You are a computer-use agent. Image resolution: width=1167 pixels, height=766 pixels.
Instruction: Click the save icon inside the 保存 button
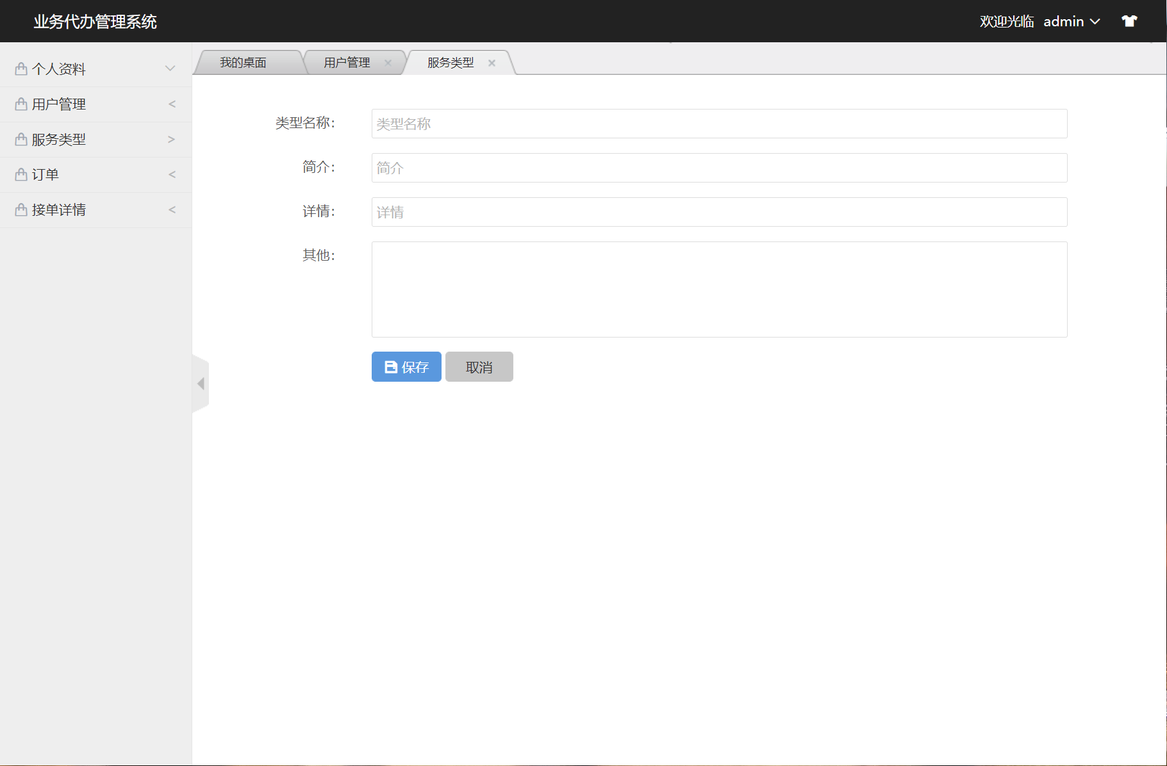[390, 366]
